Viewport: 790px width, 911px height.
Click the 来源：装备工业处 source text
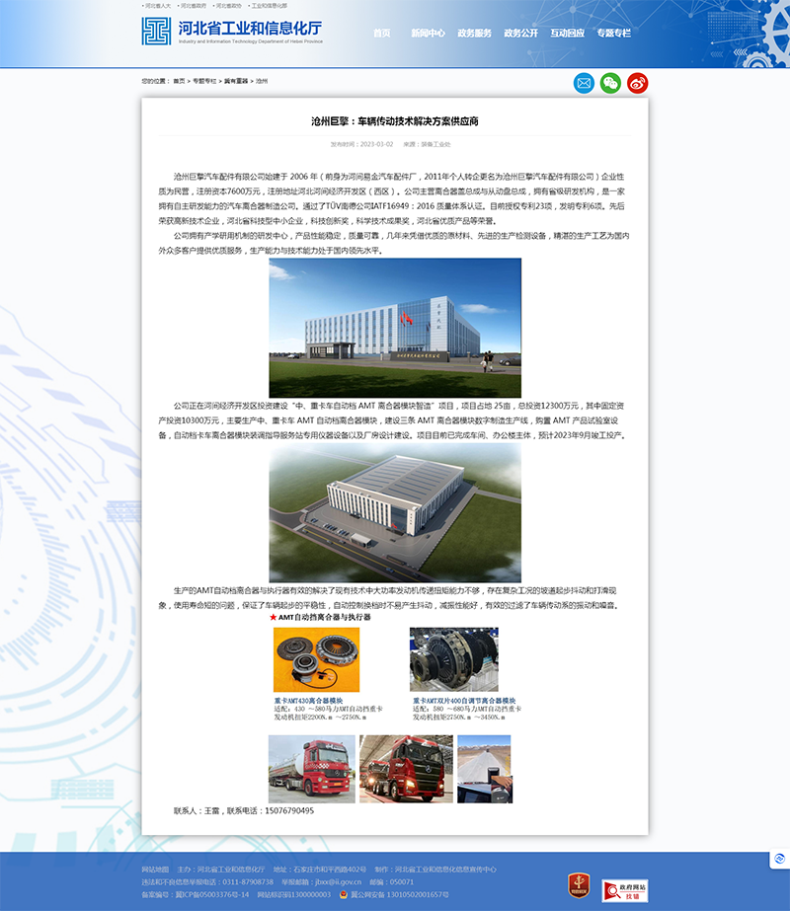click(428, 145)
